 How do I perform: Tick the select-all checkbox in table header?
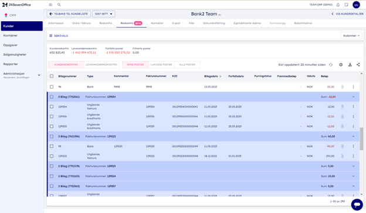(x=52, y=76)
